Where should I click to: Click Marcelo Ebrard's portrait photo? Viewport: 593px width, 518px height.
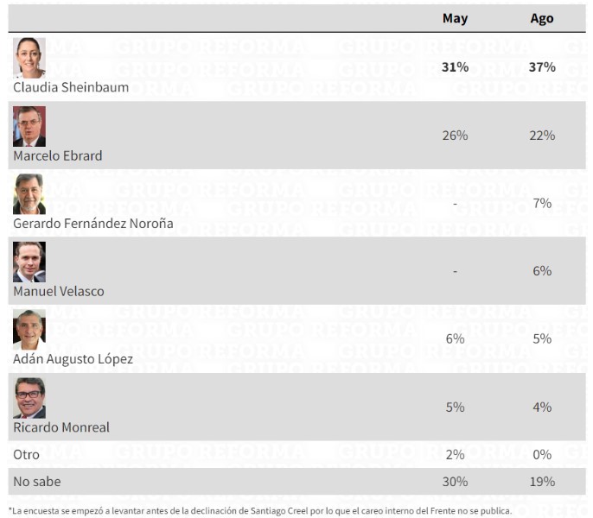[29, 126]
